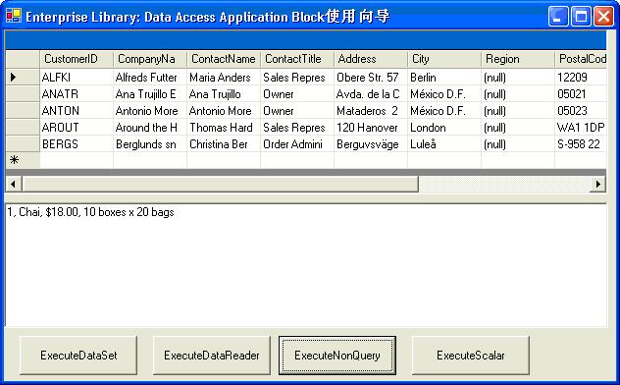Click the blue data grid caption bar
620x385 pixels.
(306, 40)
